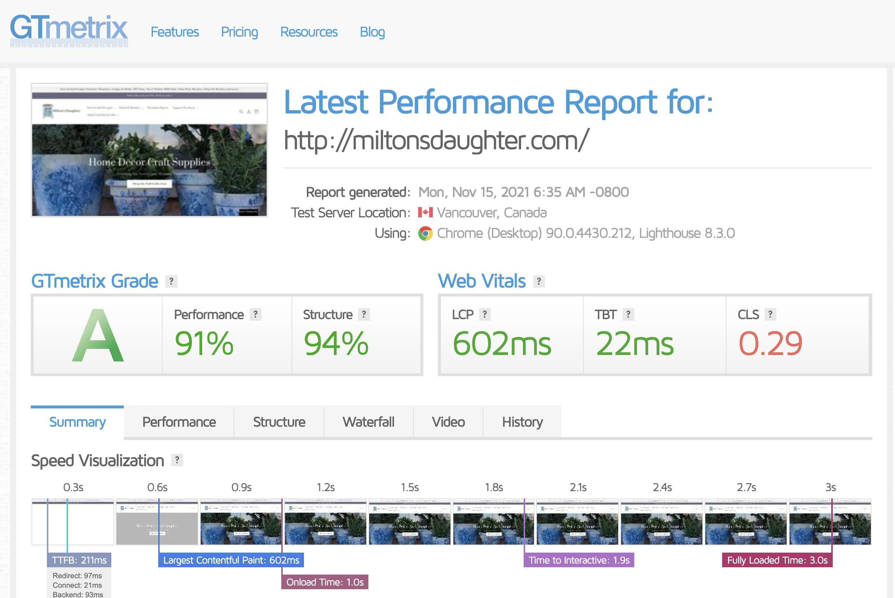
Task: Open help icon beside GTmetrix Grade
Action: [171, 281]
